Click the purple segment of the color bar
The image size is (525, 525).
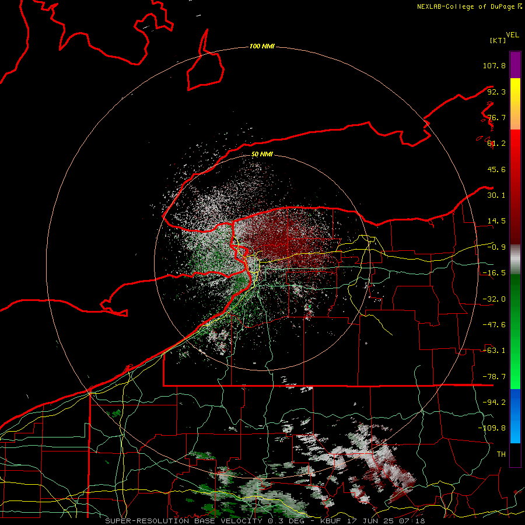pyautogui.click(x=515, y=65)
